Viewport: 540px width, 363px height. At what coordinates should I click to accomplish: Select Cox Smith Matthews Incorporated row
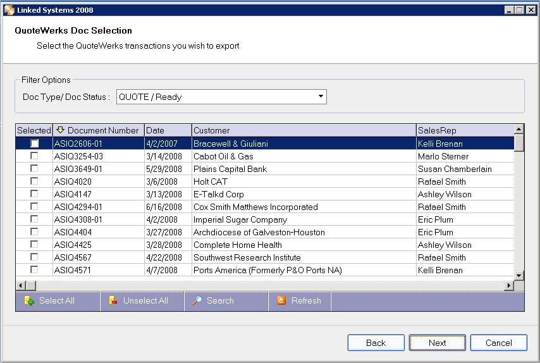(265, 207)
